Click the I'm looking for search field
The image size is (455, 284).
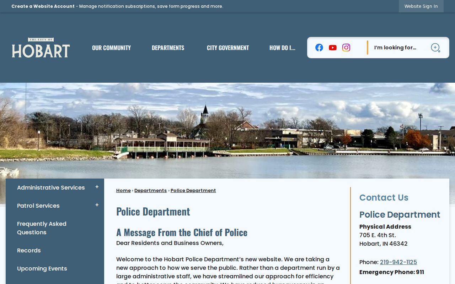399,48
